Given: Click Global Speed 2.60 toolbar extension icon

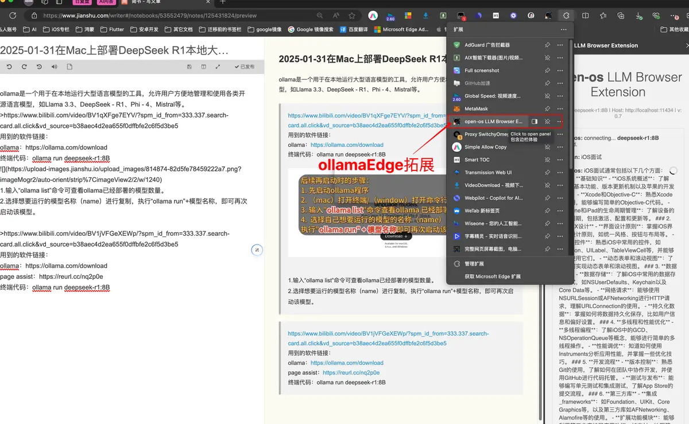Looking at the screenshot, I should point(390,15).
